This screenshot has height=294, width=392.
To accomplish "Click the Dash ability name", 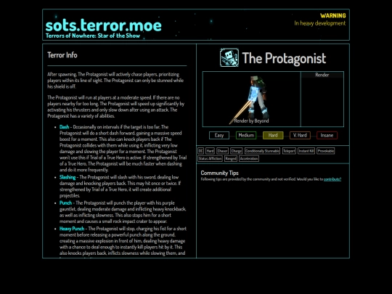I will point(65,127).
